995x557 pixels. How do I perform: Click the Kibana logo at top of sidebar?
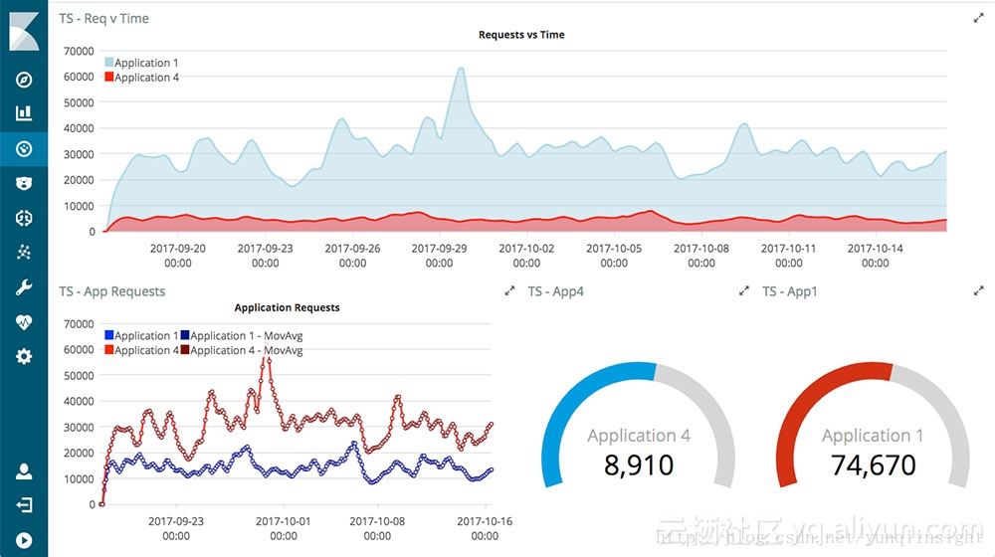[x=24, y=30]
